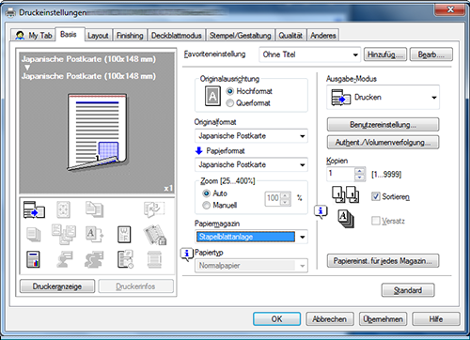
Task: Click the greyed single-user authentication icon
Action: (64, 259)
